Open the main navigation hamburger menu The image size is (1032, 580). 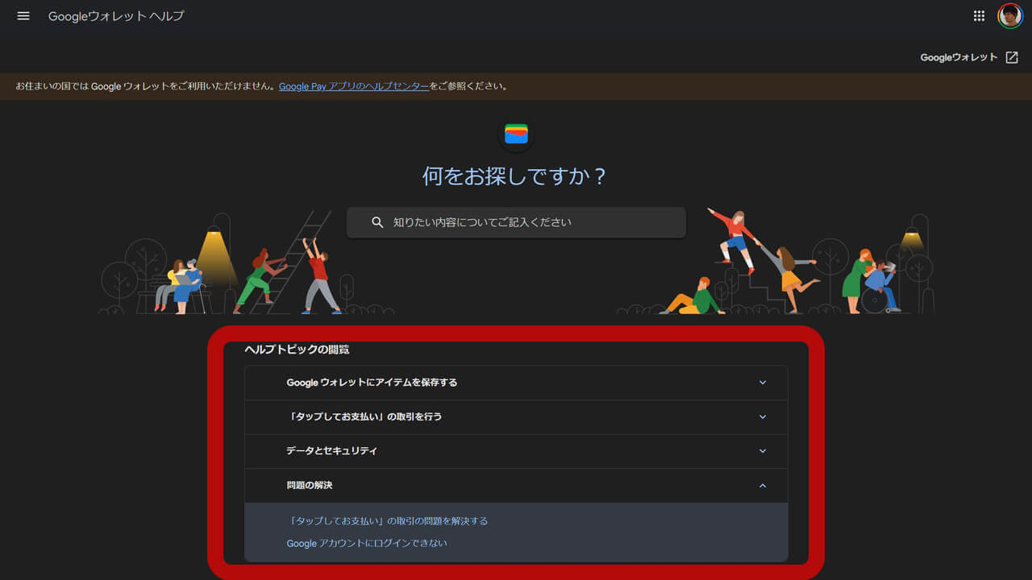click(x=23, y=15)
